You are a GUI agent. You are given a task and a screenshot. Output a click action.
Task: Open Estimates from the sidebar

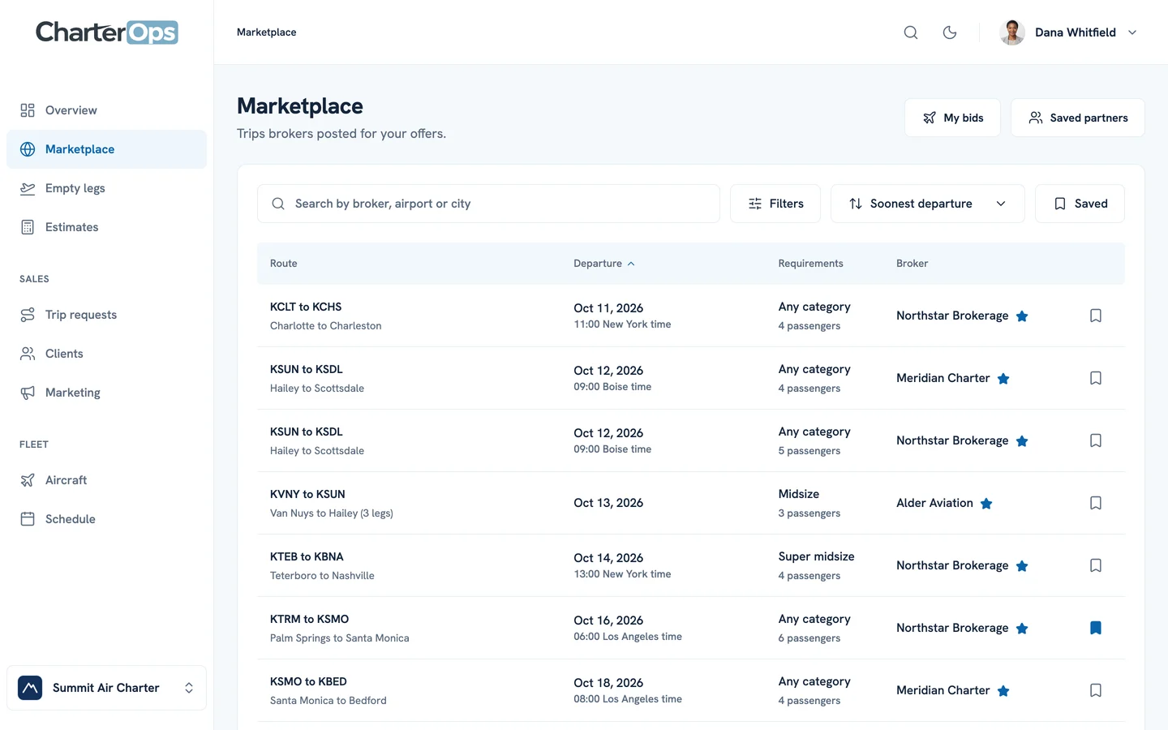(106, 227)
